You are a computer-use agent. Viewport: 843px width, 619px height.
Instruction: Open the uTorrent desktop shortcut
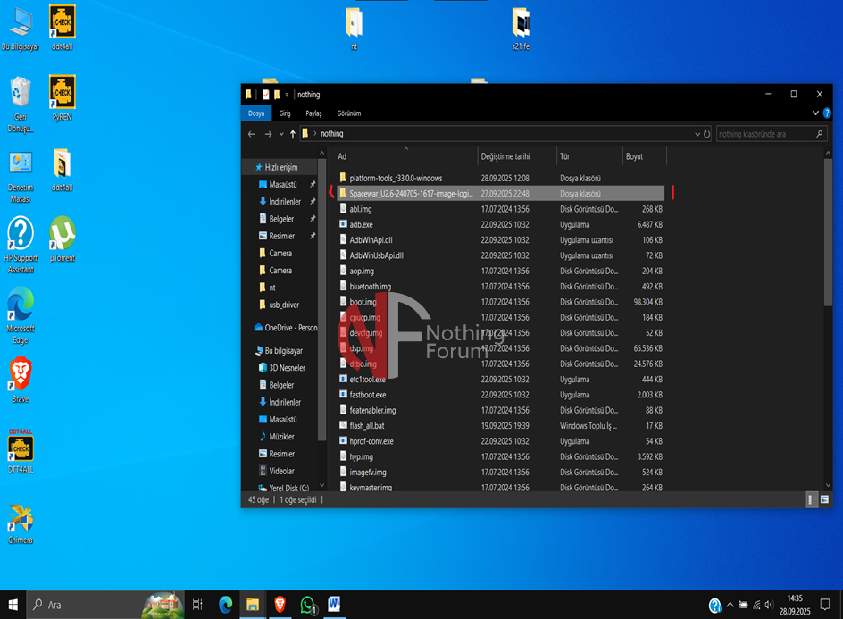tap(62, 234)
